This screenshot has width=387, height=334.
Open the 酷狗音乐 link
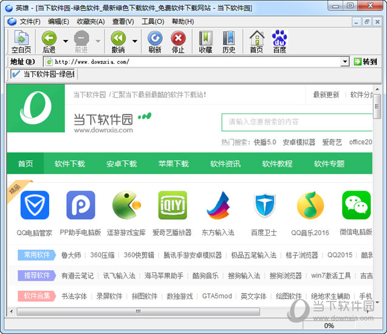click(205, 276)
